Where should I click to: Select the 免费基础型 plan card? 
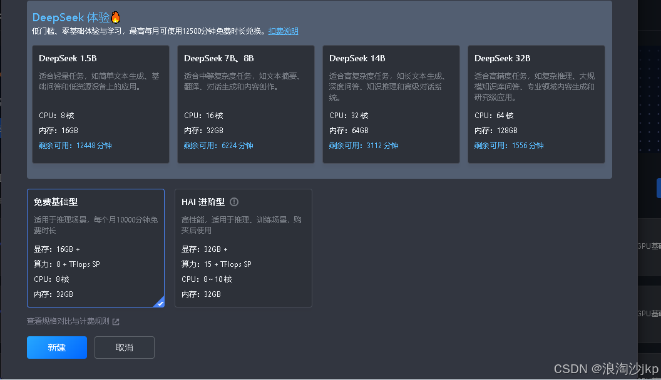coord(96,248)
